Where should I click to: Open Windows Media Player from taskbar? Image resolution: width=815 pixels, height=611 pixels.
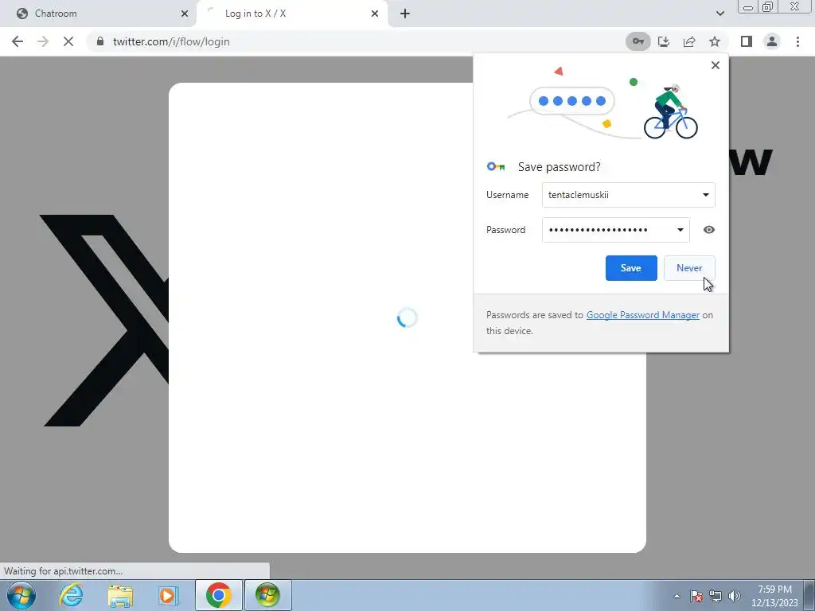pos(169,595)
